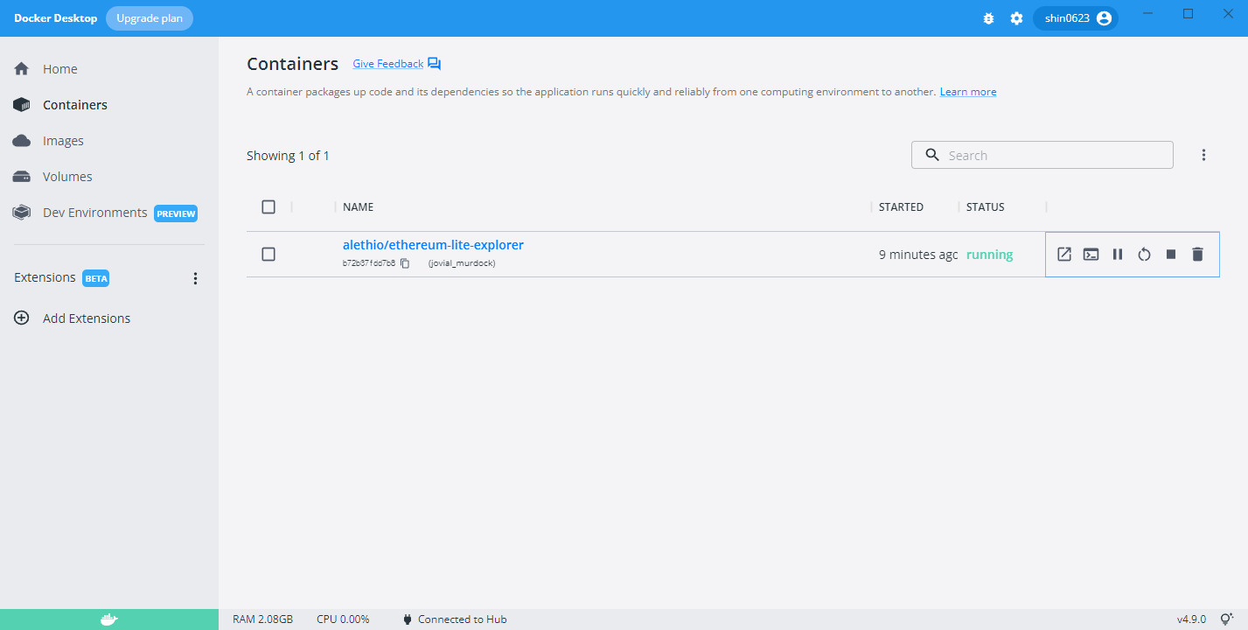The image size is (1248, 630).
Task: Select Containers in the sidebar
Action: [75, 105]
